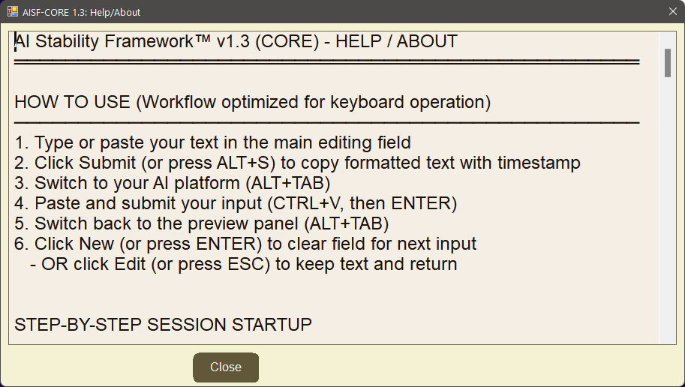
Task: Click the vertical scrollbar thumb
Action: pos(667,62)
